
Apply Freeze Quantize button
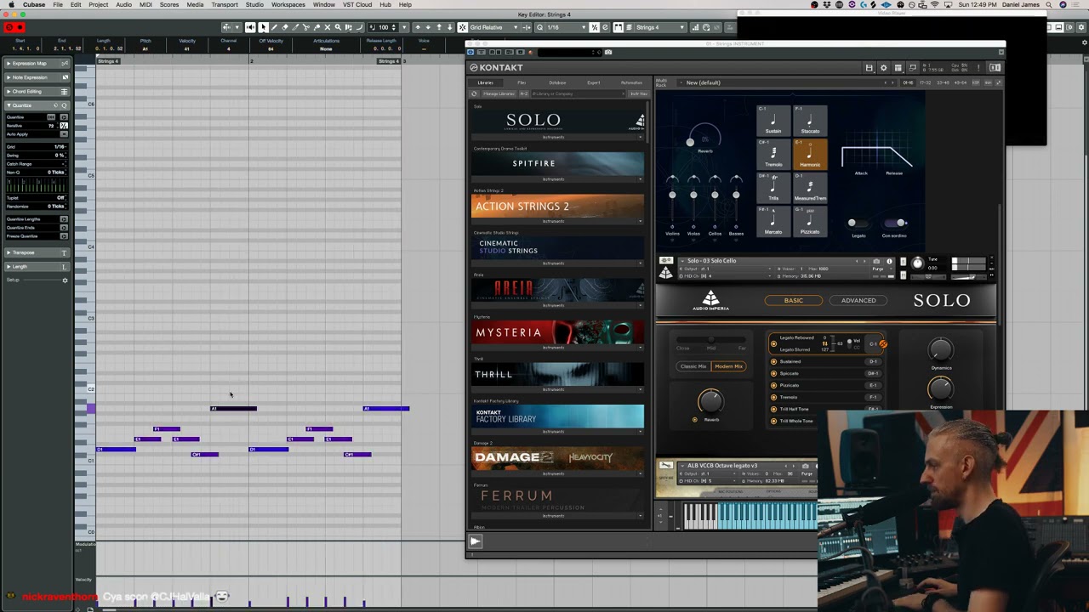pos(64,236)
